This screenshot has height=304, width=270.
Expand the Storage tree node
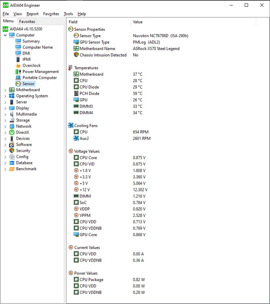[5, 120]
